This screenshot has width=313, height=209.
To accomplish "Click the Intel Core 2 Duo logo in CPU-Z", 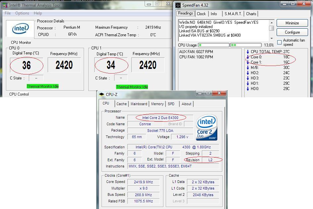I will [206, 128].
